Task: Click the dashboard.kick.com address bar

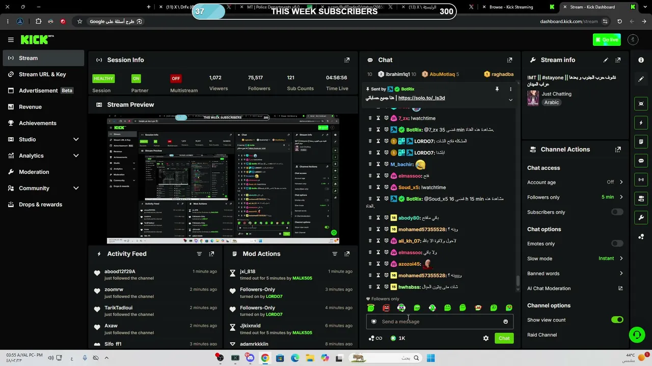Action: pyautogui.click(x=569, y=21)
